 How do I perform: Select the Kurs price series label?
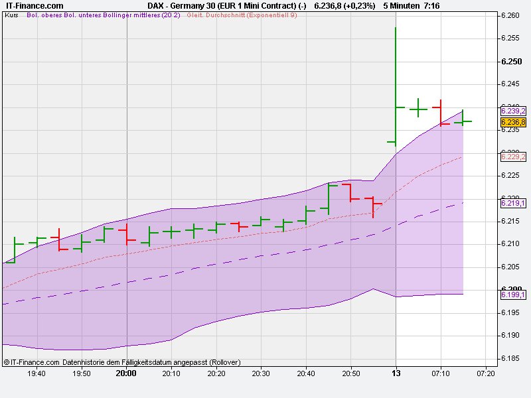tap(13, 20)
